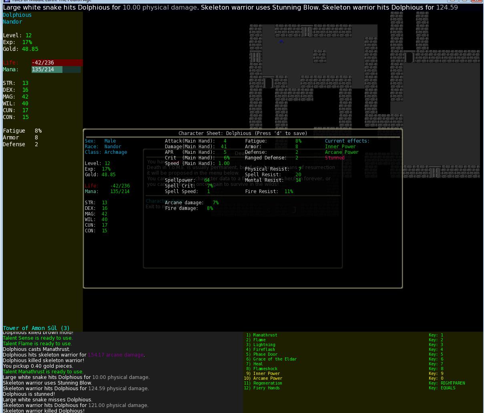The height and width of the screenshot is (413, 484).
Task: Click the 'Key: 5' label
Action: [436, 354]
